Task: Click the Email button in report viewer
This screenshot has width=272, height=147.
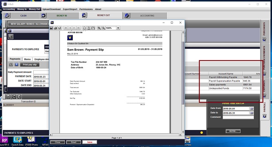Action: click(73, 142)
